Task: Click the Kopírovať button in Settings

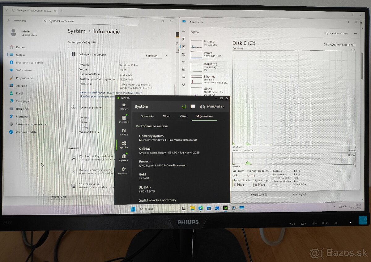Action: (x=152, y=56)
